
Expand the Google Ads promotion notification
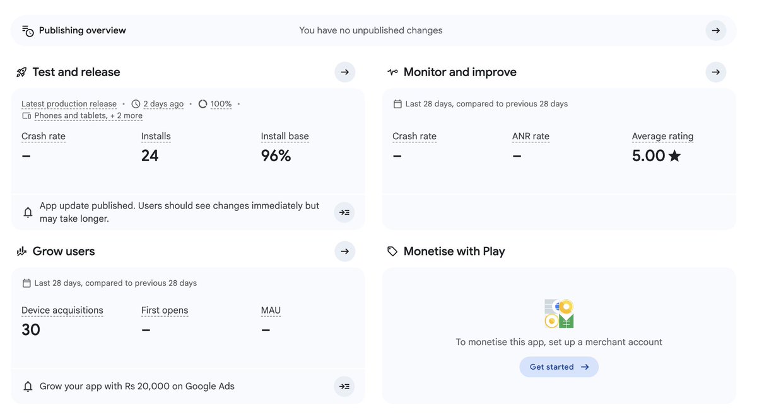(344, 386)
